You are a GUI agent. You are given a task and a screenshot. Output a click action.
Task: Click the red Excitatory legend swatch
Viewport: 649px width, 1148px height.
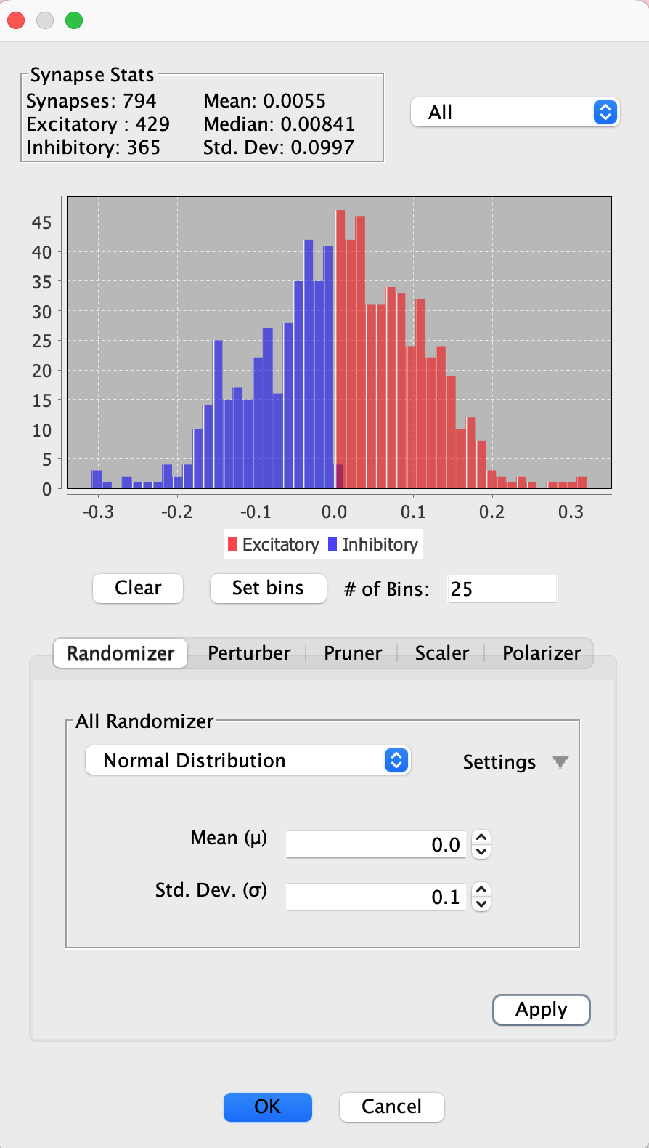pos(232,544)
